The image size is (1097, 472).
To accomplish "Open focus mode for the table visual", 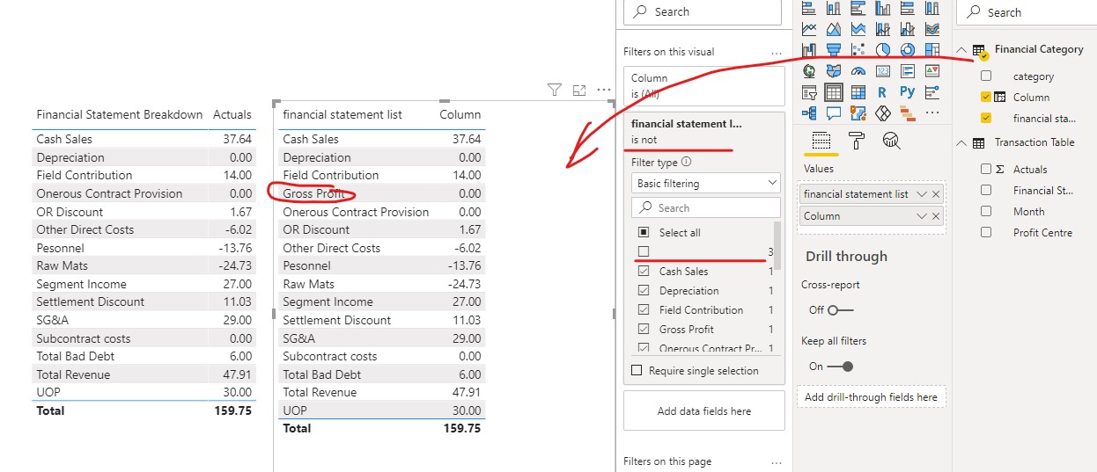I will pos(579,90).
